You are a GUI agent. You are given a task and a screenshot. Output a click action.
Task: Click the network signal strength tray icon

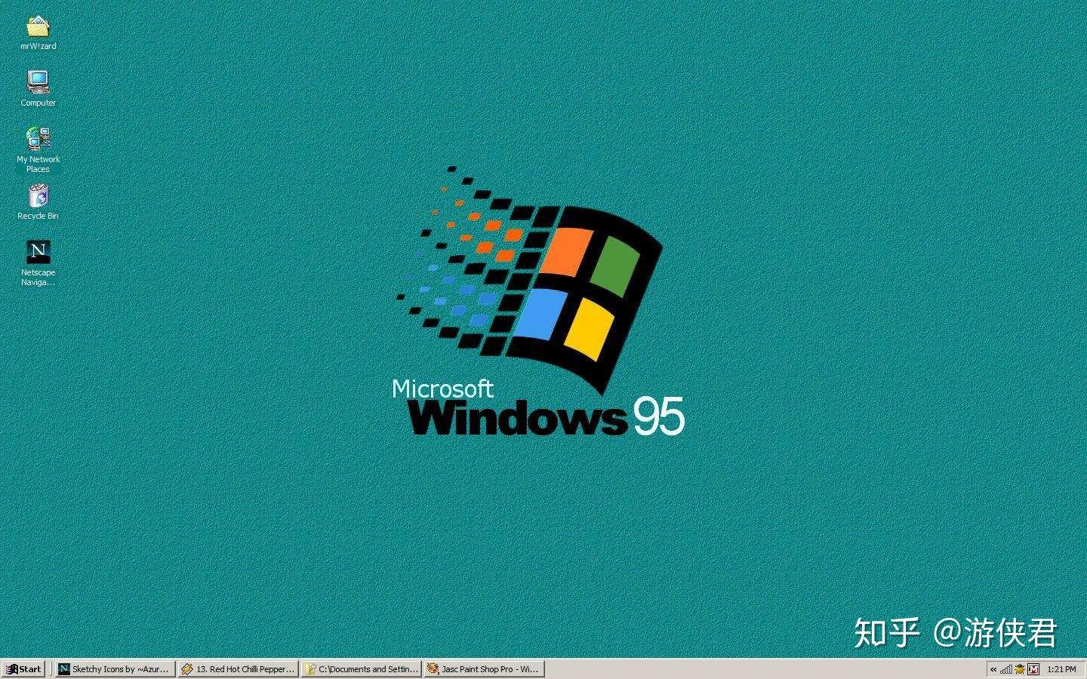[1007, 669]
